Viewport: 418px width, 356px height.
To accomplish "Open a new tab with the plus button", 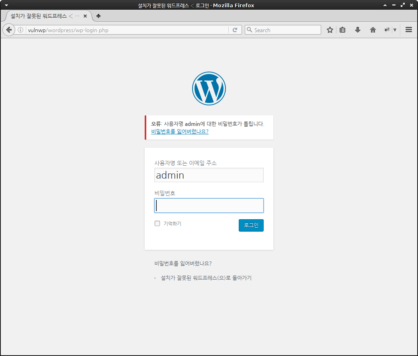I will point(98,16).
